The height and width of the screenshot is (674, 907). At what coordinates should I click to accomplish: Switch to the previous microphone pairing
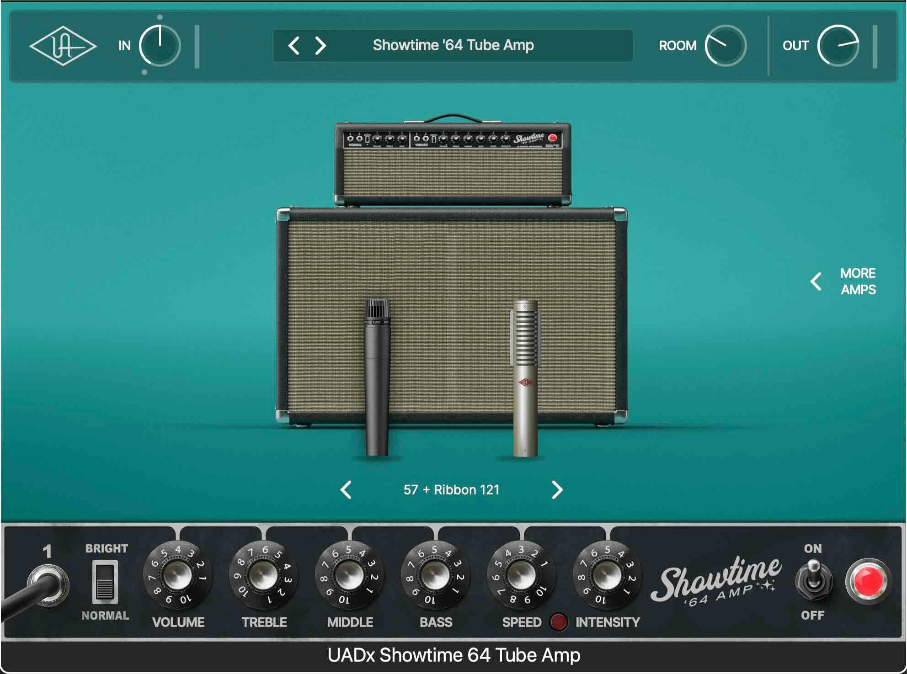click(346, 490)
